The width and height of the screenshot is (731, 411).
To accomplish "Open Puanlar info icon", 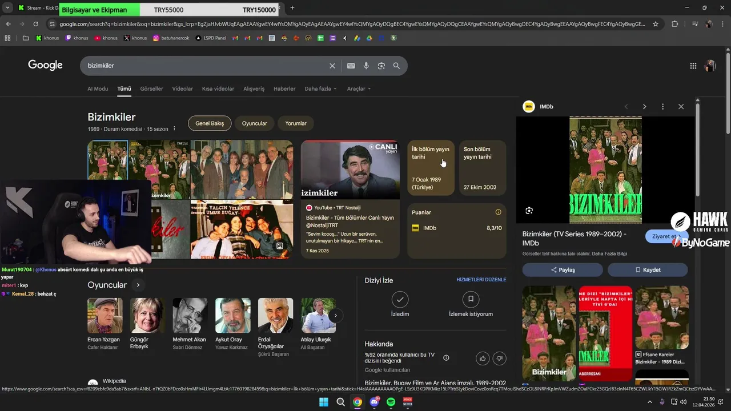I will pyautogui.click(x=498, y=212).
